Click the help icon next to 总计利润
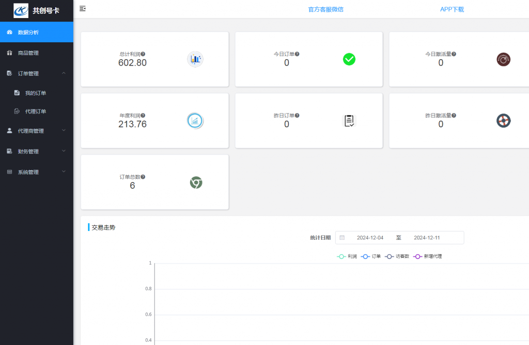529x345 pixels. [143, 54]
